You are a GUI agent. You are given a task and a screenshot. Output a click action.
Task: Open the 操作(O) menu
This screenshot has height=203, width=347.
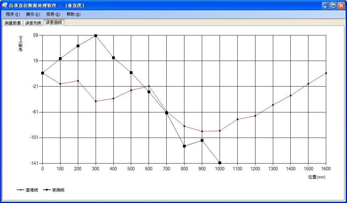coord(33,14)
